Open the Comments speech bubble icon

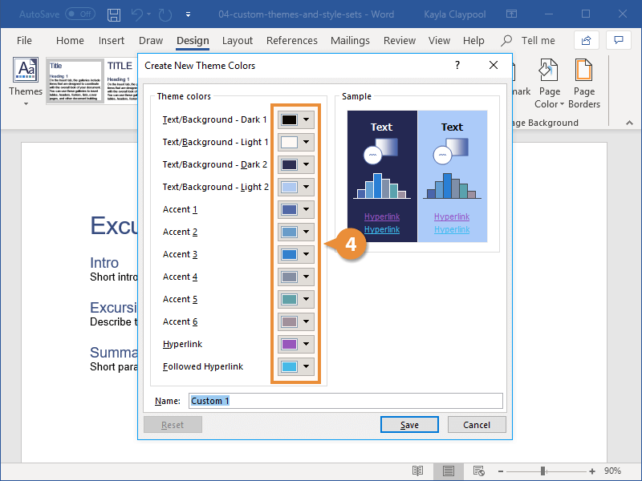618,40
